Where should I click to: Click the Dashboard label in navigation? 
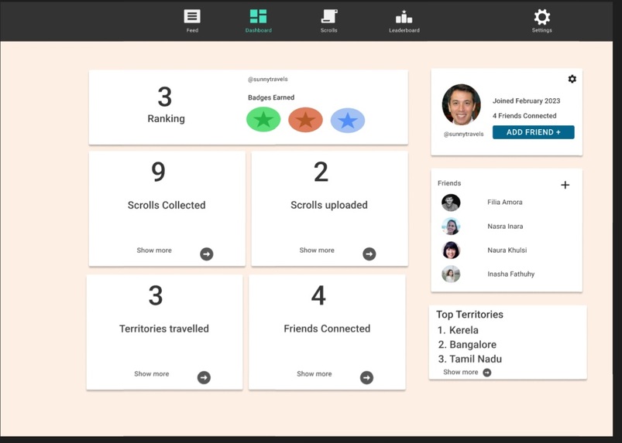pos(258,30)
